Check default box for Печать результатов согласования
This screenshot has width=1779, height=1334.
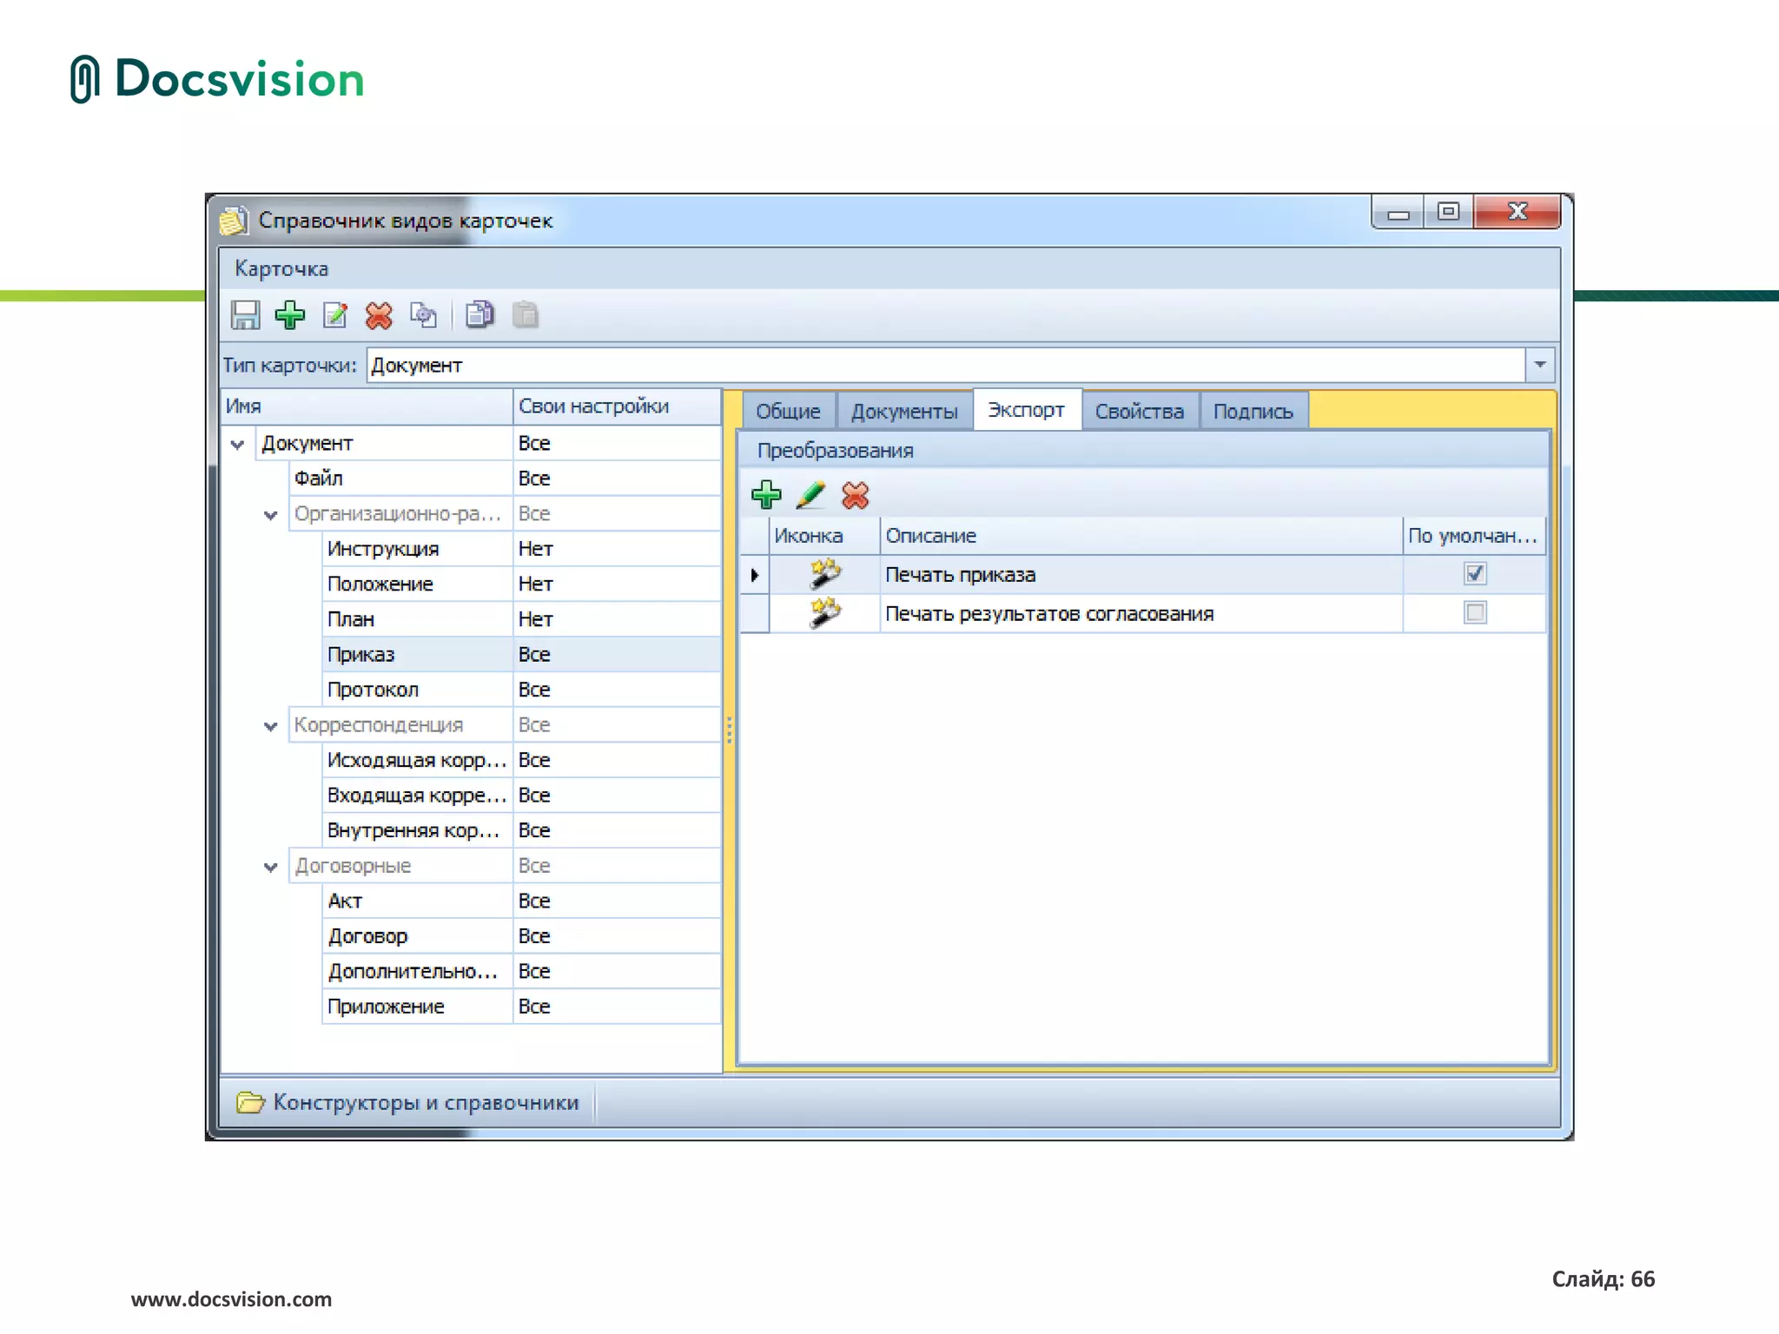1474,613
